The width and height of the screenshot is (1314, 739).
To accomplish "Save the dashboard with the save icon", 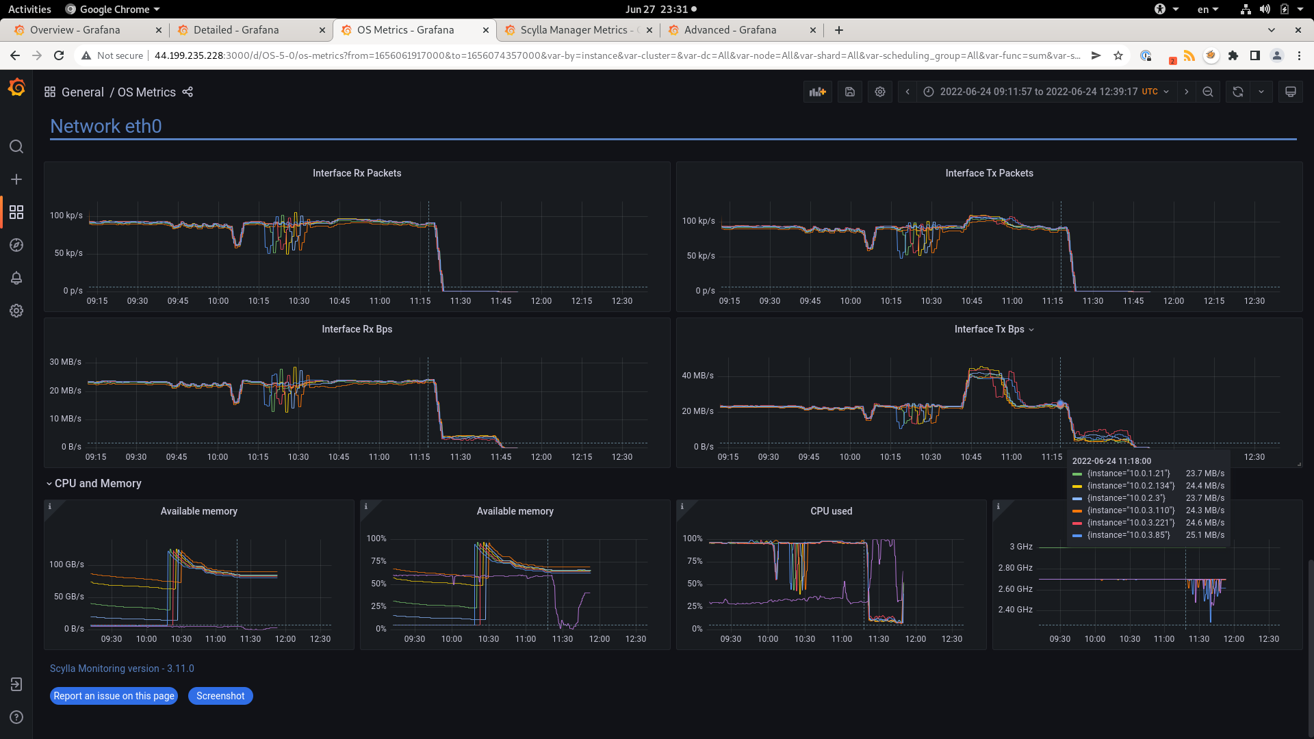I will (849, 91).
